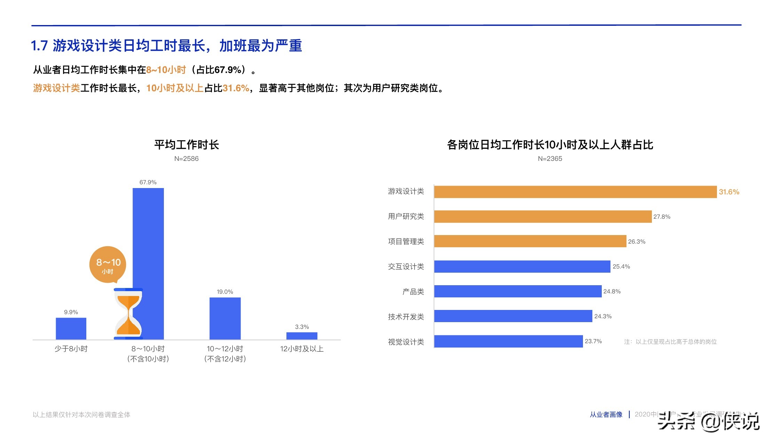
Task: Click the '27.8%' value label
Action: [x=662, y=217]
